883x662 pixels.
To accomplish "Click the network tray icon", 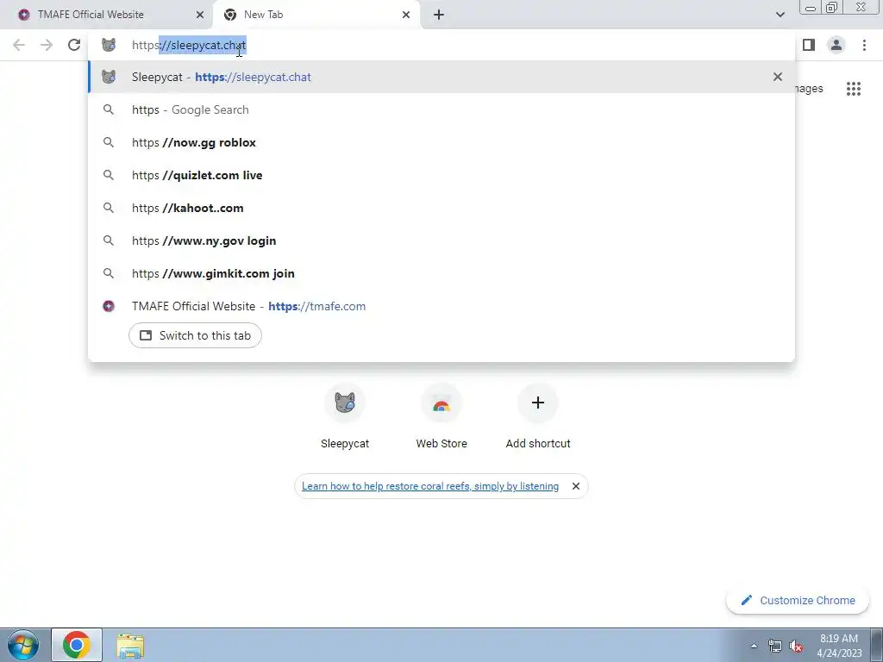I will [x=775, y=646].
